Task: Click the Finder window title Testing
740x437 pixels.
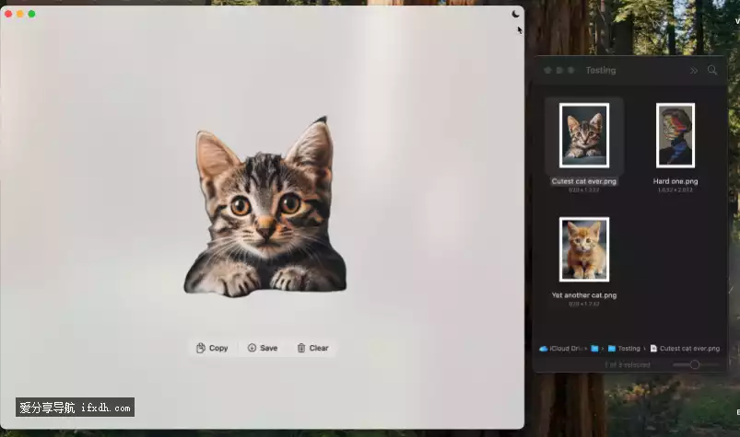Action: (x=601, y=70)
